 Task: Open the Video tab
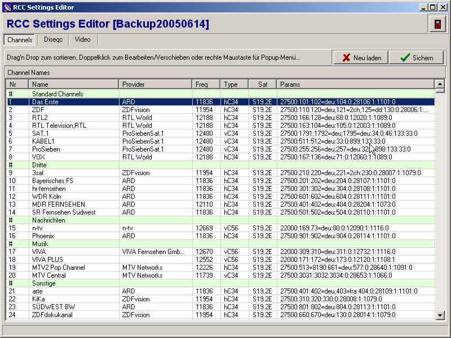coord(82,39)
